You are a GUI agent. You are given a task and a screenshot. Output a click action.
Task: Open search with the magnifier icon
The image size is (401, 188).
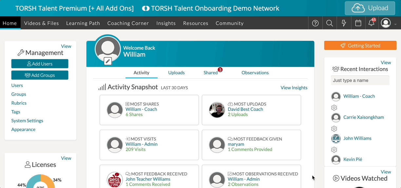(x=330, y=23)
